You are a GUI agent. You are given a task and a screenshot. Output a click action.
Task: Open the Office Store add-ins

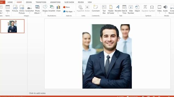coord(66,7)
